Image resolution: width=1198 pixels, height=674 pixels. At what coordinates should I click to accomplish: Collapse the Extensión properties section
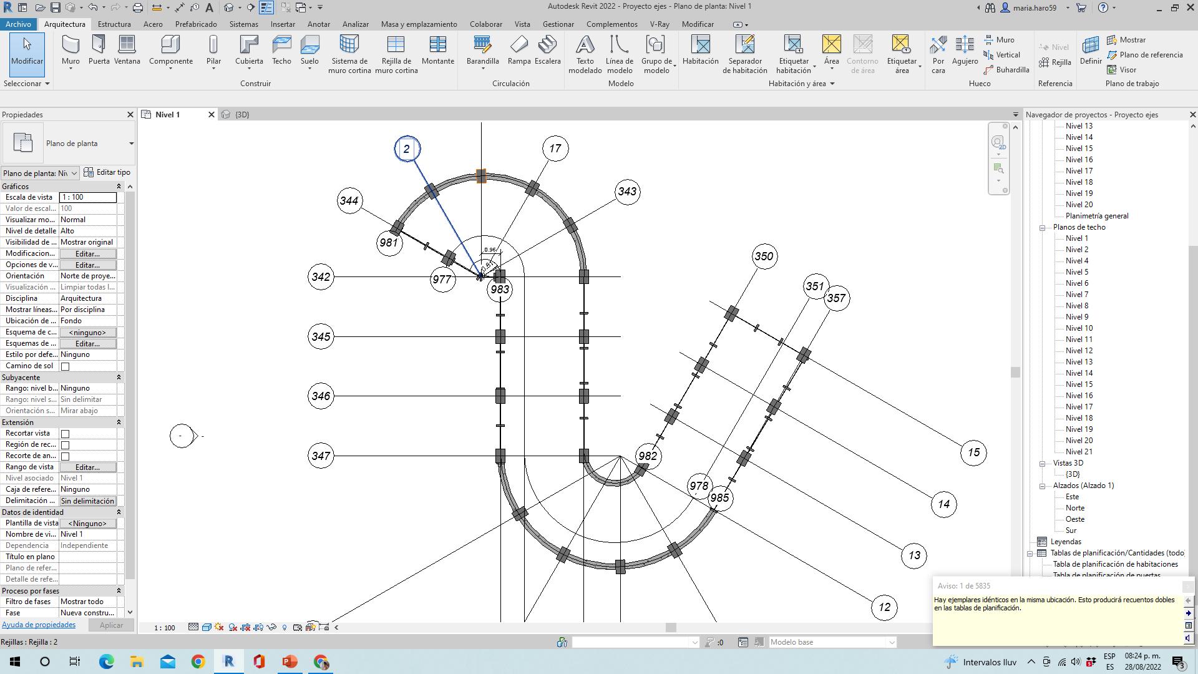point(119,422)
